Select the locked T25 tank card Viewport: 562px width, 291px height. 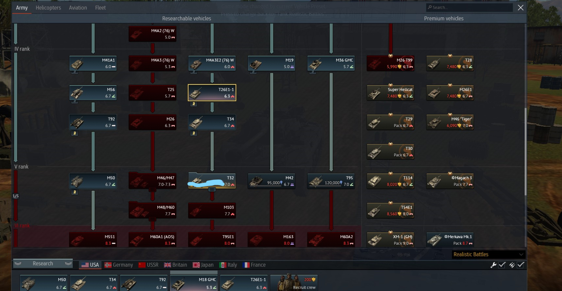point(152,93)
